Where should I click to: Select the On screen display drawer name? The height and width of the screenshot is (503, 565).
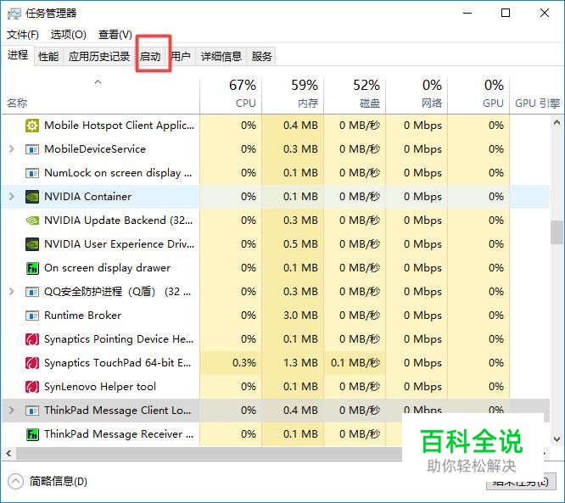108,268
